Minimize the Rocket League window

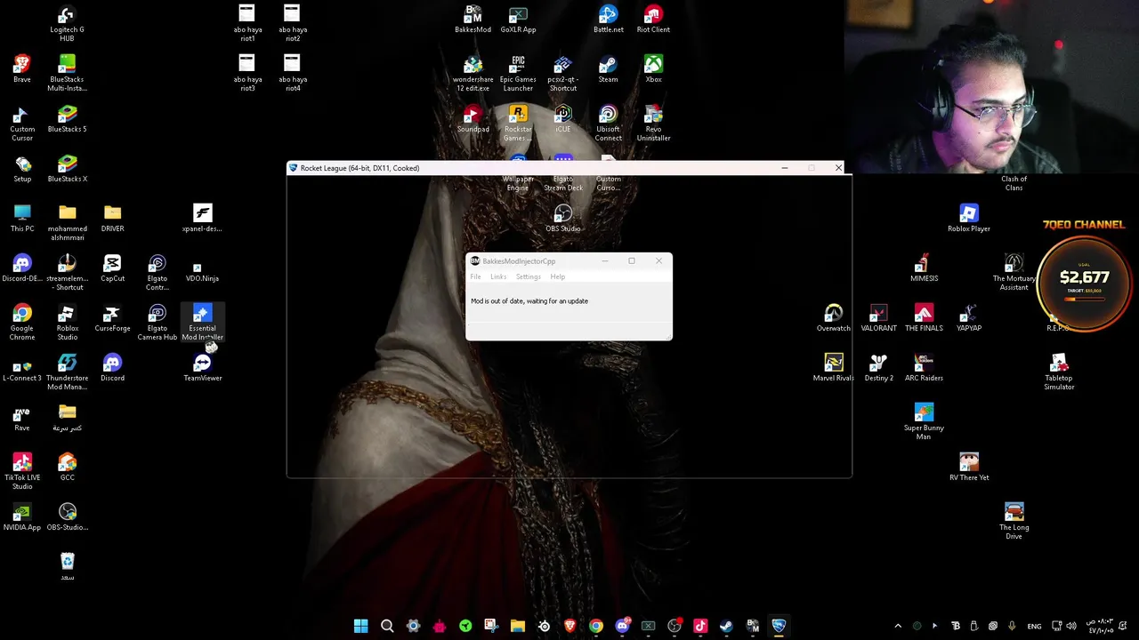point(784,168)
